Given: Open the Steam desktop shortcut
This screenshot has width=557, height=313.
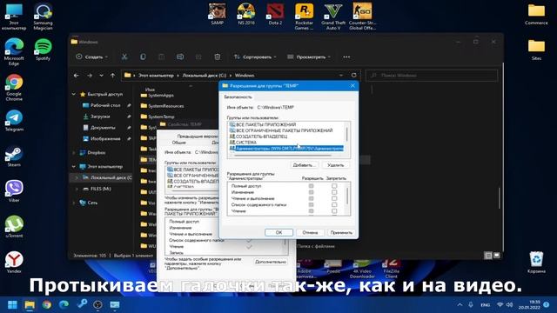Looking at the screenshot, I should pyautogui.click(x=14, y=156).
